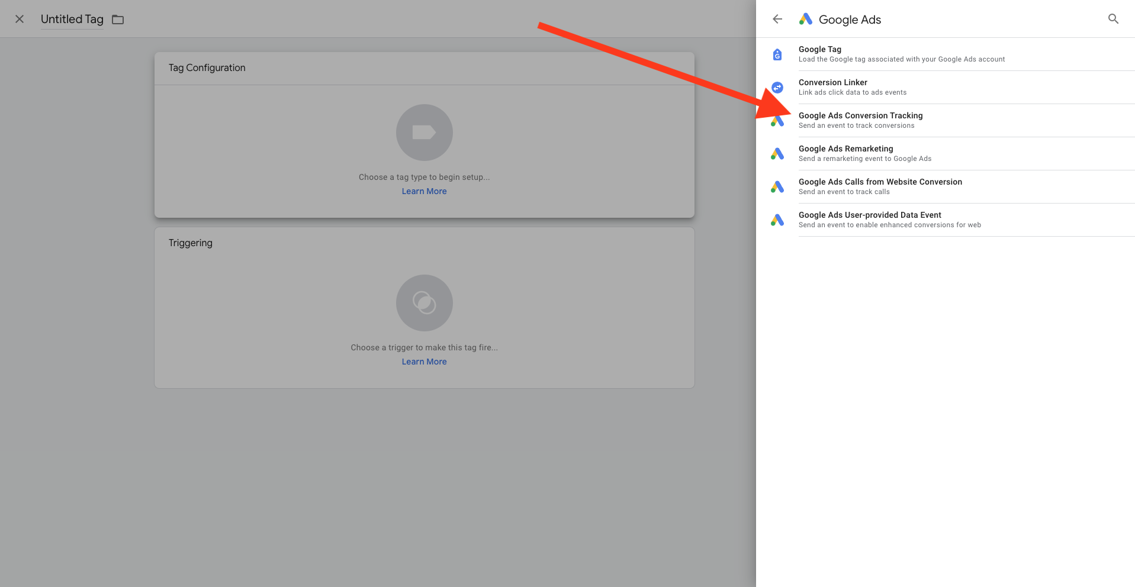Select Google Ads Calls from Website Conversion
1135x587 pixels.
[880, 186]
